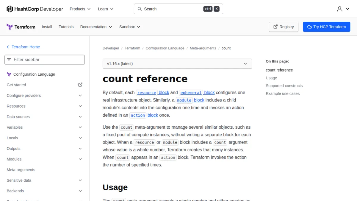Expand the Variables sidebar section
The image size is (357, 201).
45,127
